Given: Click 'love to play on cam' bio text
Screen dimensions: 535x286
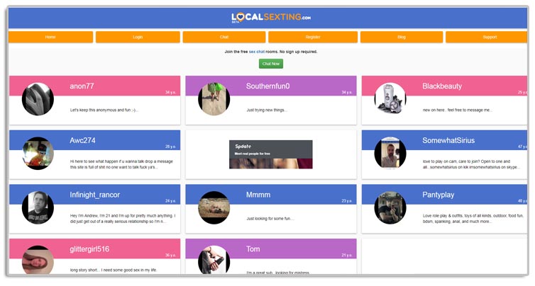Looking at the screenshot, I should (472, 164).
